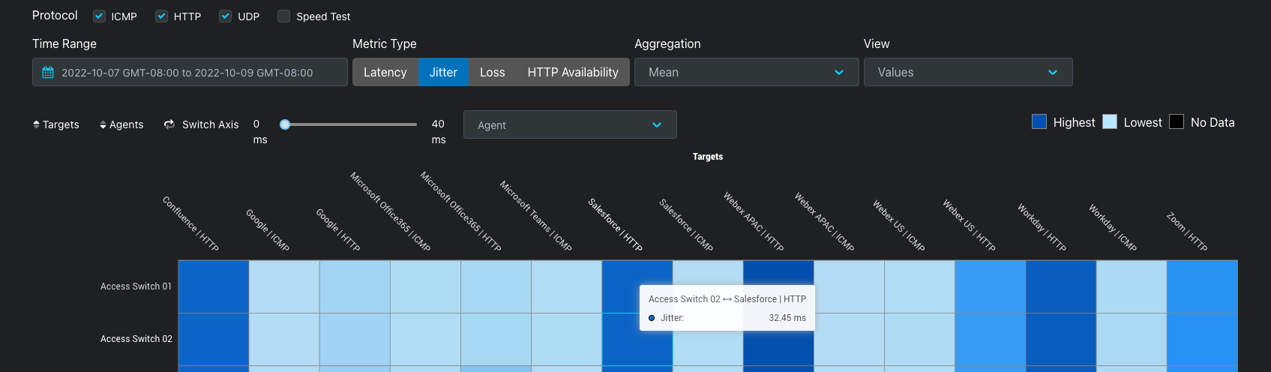Enable the Speed Test checkbox

tap(283, 16)
